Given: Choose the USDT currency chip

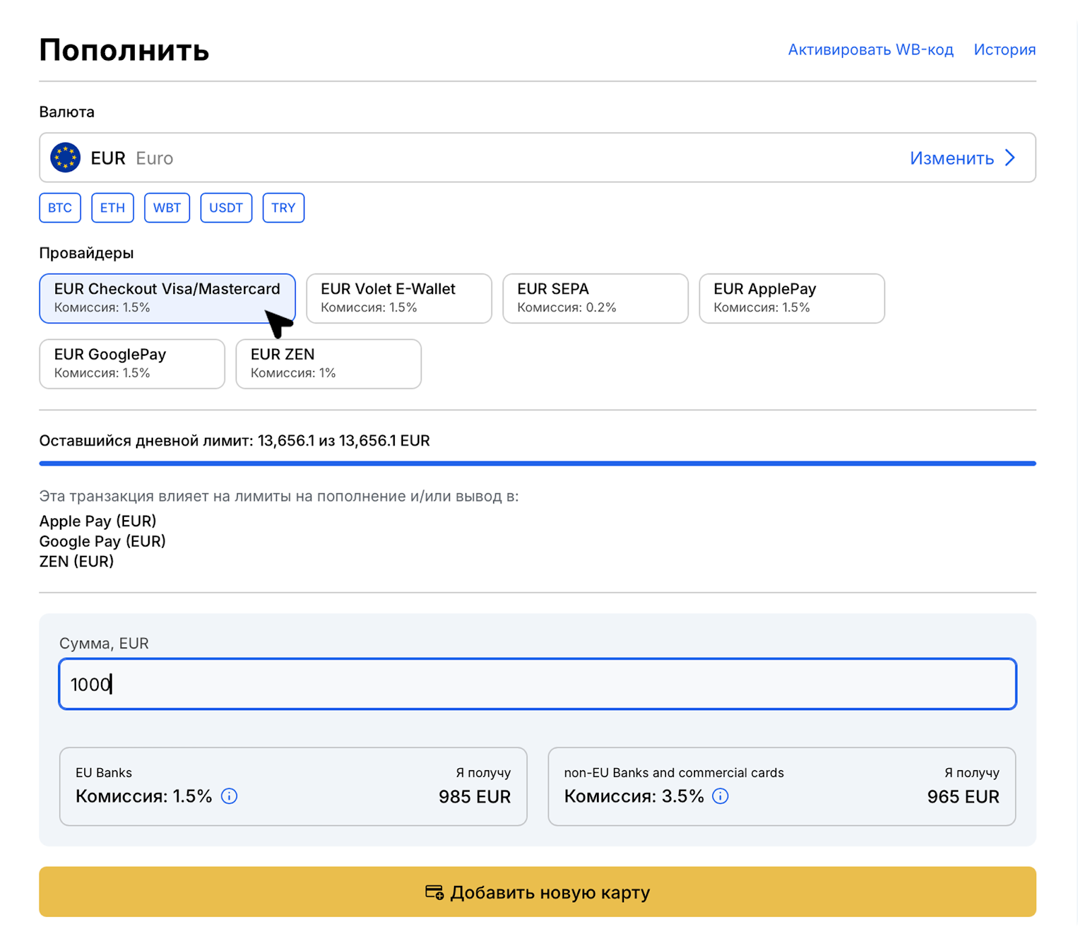Looking at the screenshot, I should point(226,208).
